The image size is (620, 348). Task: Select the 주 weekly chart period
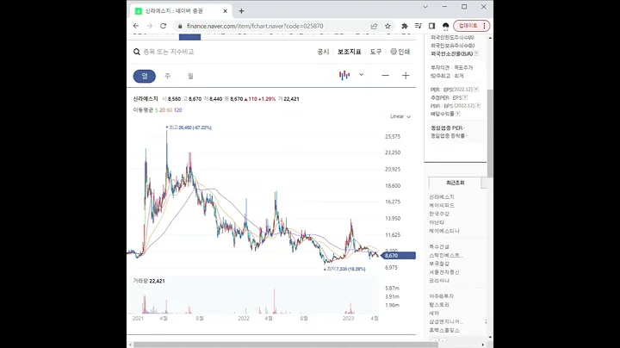pos(168,76)
